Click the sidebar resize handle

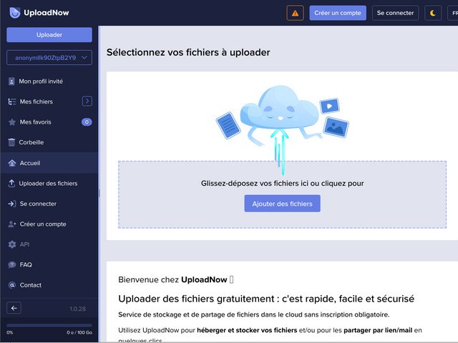pos(99,194)
